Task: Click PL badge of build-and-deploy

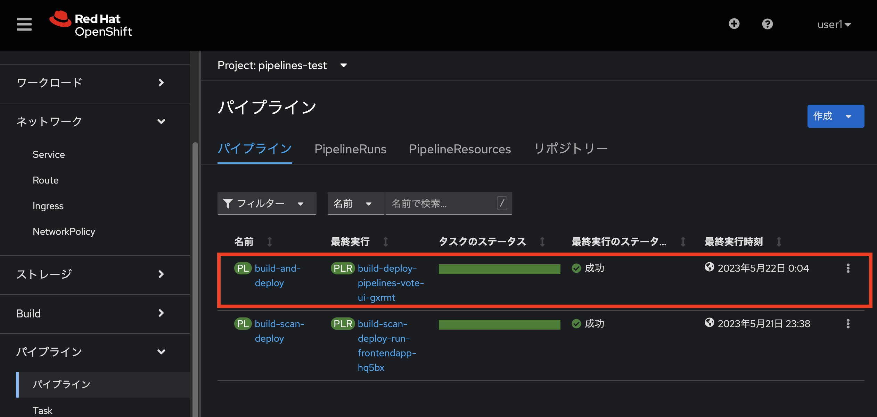Action: coord(243,268)
